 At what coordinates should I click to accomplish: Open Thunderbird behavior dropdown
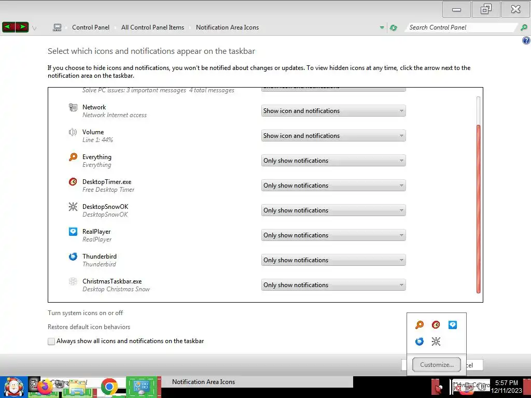click(x=333, y=260)
